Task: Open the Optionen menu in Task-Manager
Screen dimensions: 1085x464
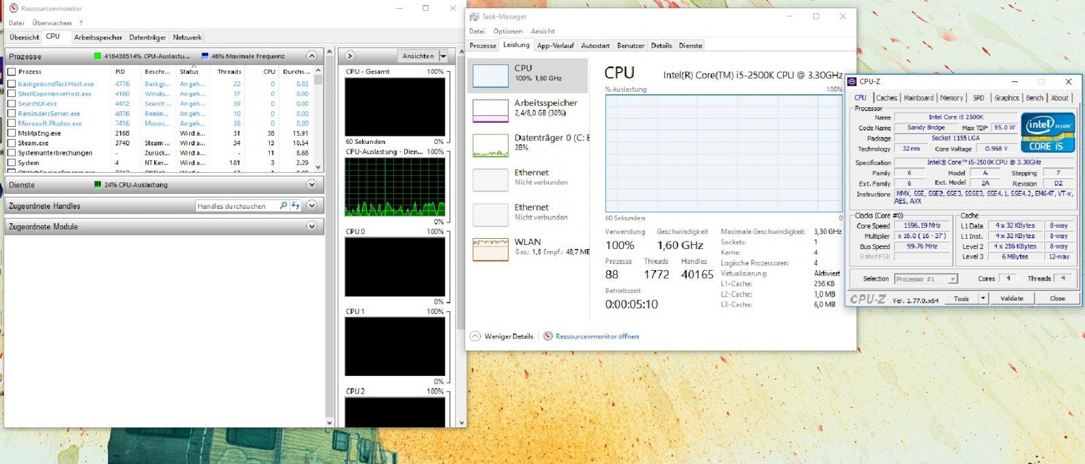Action: pyautogui.click(x=508, y=31)
